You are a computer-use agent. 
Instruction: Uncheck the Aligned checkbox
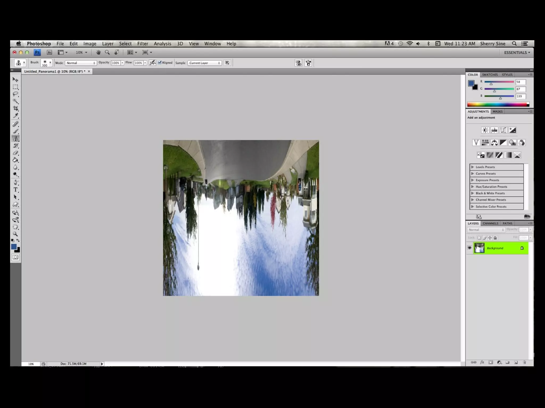pos(160,63)
